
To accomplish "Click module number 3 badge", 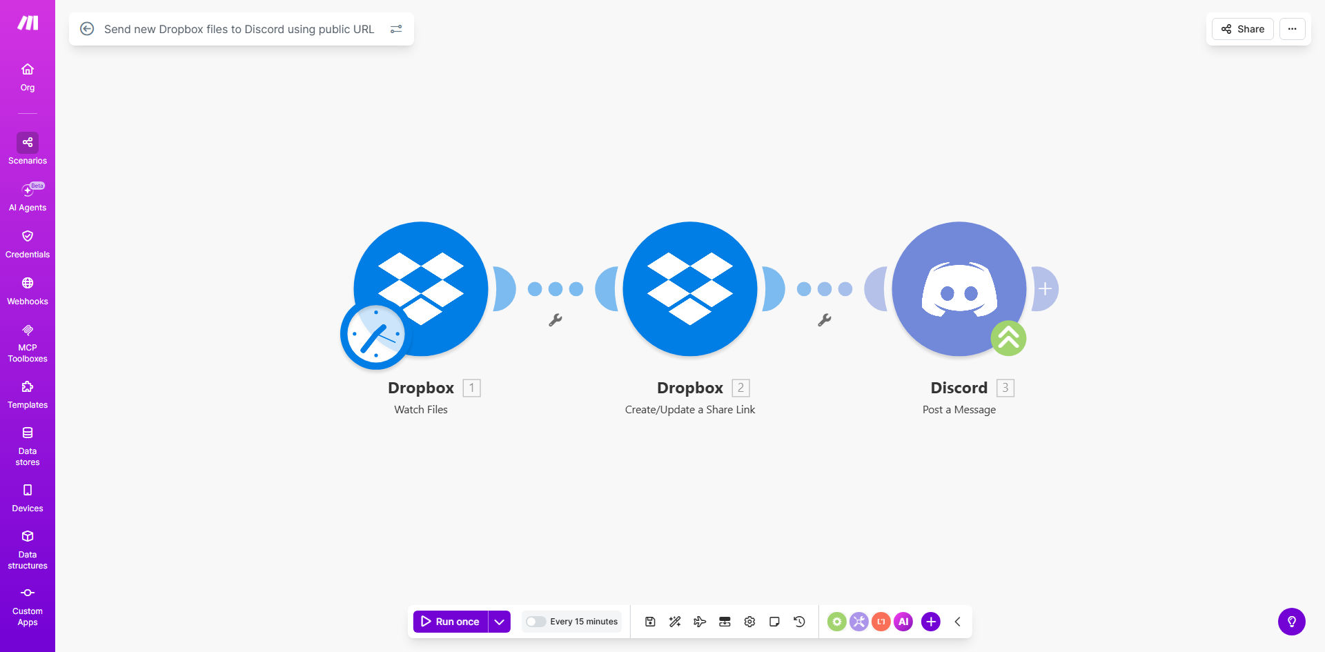I will [1005, 388].
